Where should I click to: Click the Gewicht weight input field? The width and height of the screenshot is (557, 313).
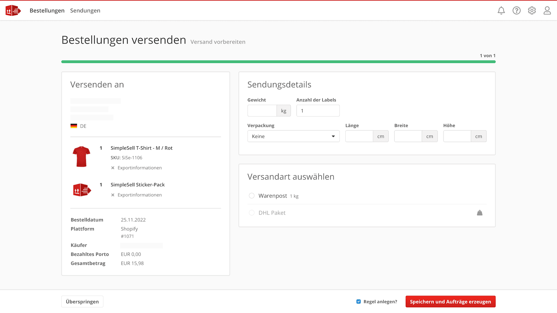tap(262, 111)
